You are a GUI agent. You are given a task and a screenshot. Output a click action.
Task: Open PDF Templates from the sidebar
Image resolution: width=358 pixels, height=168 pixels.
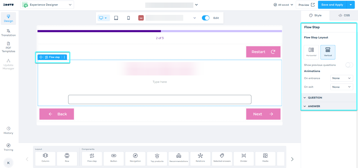pyautogui.click(x=8, y=47)
